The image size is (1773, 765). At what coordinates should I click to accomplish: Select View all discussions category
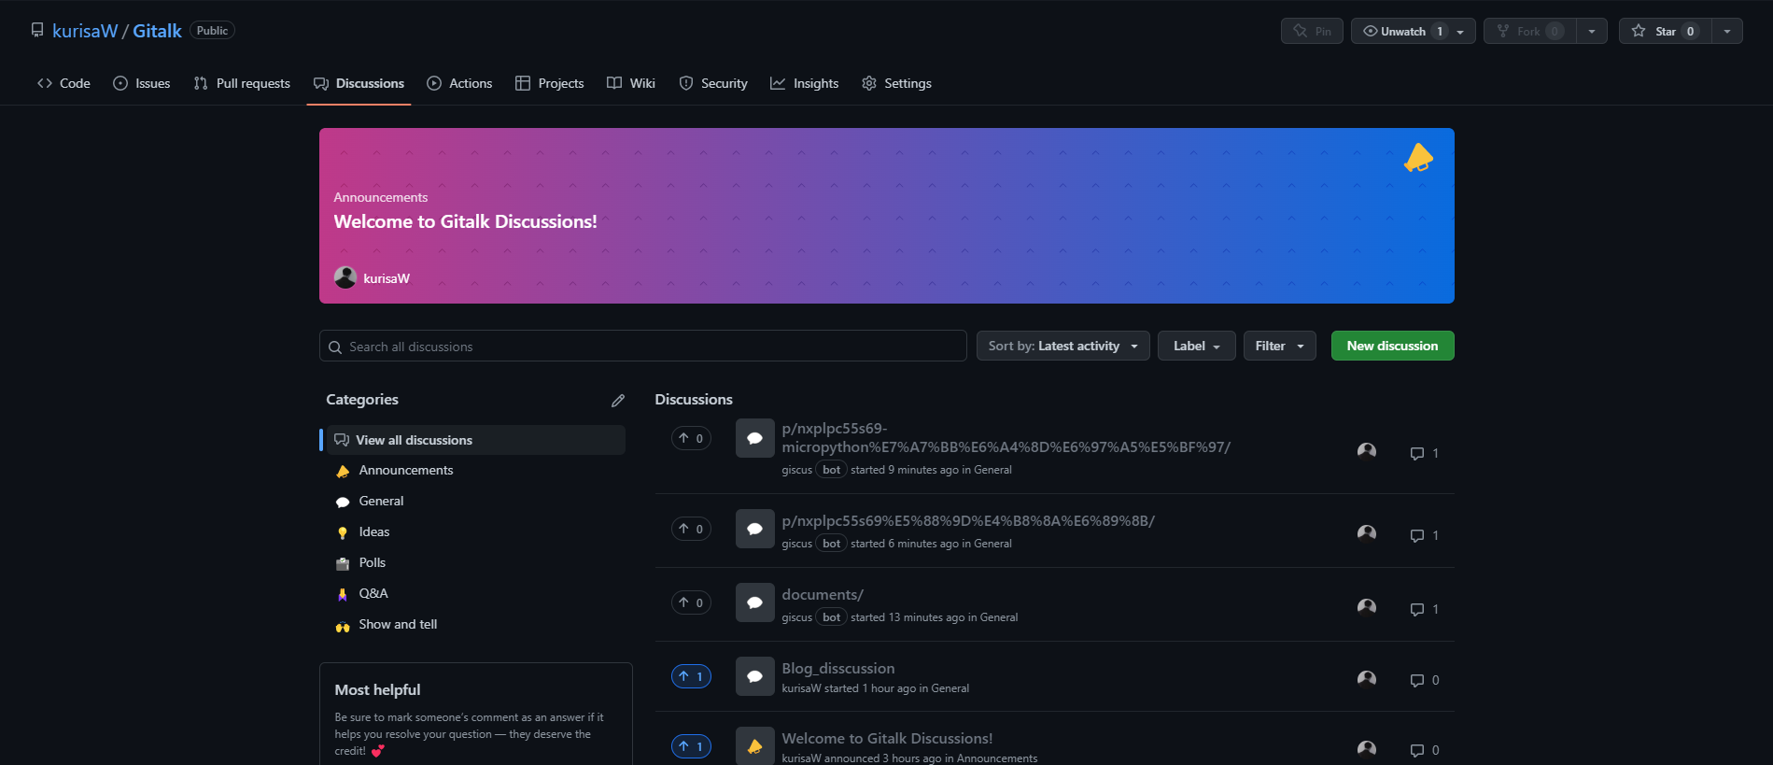point(474,440)
